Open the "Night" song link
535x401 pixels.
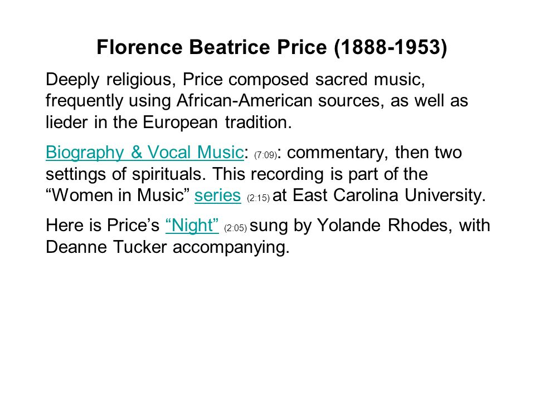192,226
